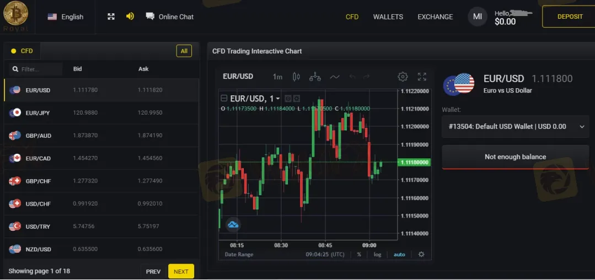The height and width of the screenshot is (280, 595).
Task: Click the TradingView cloud logo on chart
Action: coord(233,225)
